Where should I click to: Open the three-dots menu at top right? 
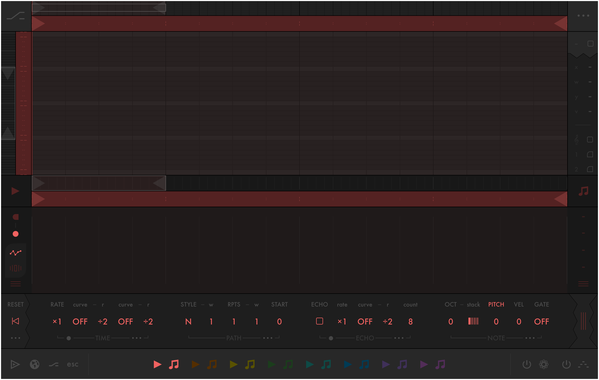[583, 16]
